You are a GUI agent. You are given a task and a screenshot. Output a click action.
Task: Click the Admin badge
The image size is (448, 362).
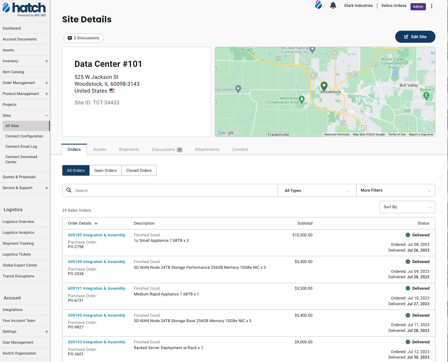pyautogui.click(x=418, y=7)
